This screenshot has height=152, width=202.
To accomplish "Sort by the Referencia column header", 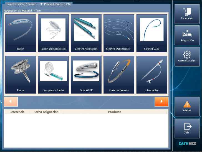I will 17,112.
